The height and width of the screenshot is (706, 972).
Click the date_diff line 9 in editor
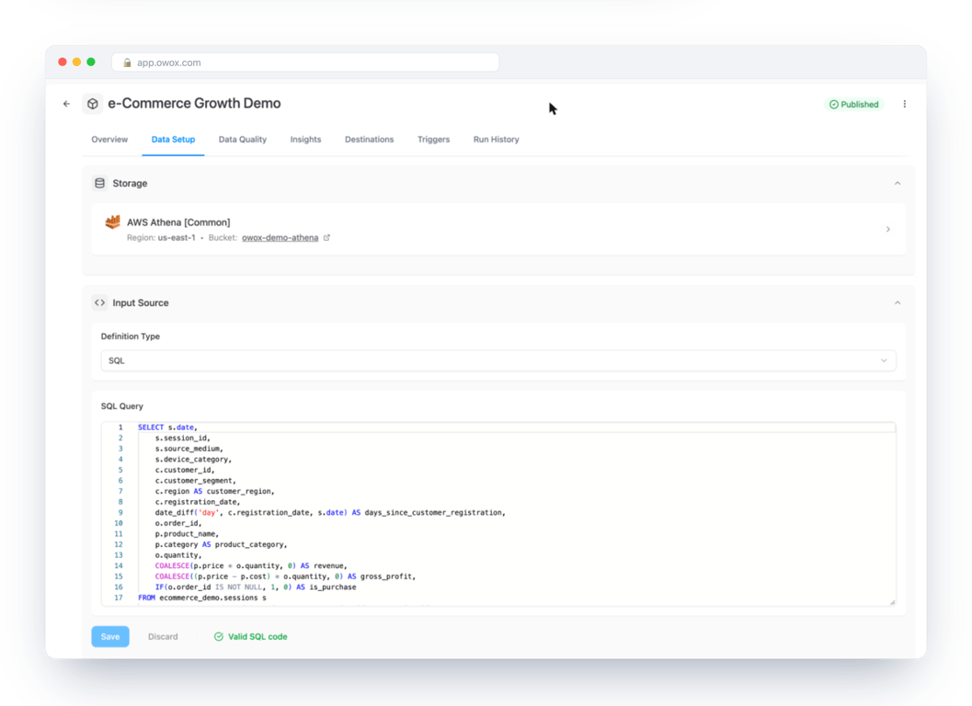click(x=330, y=513)
